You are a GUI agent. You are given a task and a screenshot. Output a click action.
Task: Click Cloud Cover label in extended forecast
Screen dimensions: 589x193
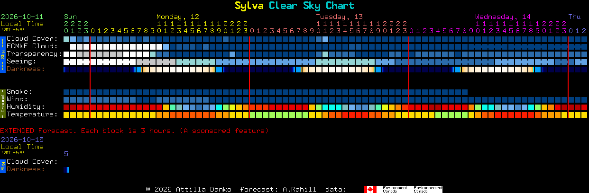click(x=32, y=162)
